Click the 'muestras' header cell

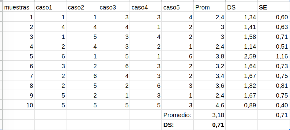pos(17,7)
